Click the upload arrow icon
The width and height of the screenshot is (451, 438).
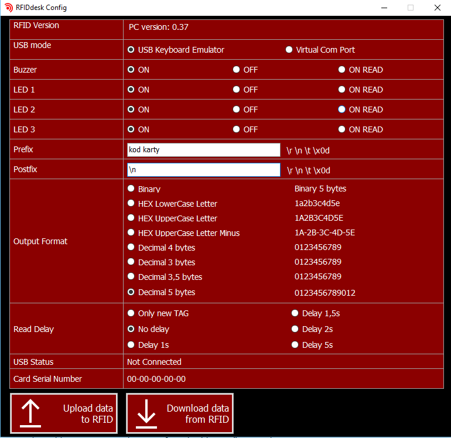click(30, 413)
